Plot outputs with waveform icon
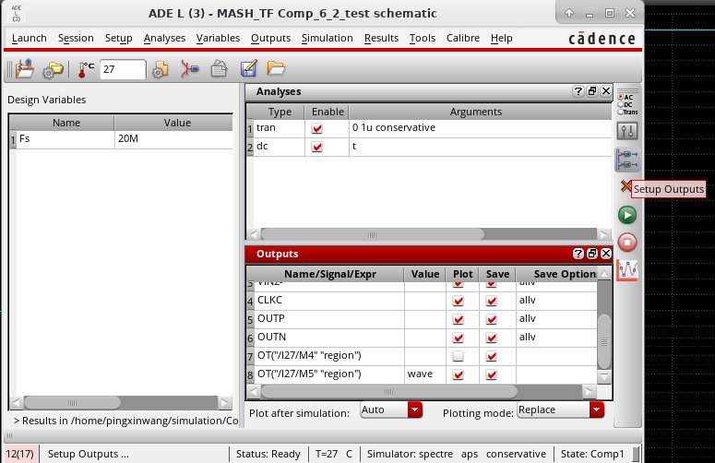 tap(627, 270)
